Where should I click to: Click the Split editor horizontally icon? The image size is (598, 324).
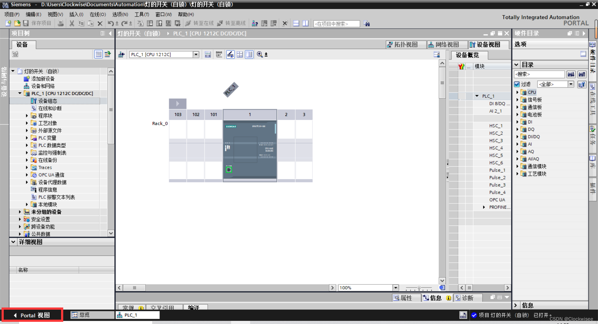tap(296, 23)
